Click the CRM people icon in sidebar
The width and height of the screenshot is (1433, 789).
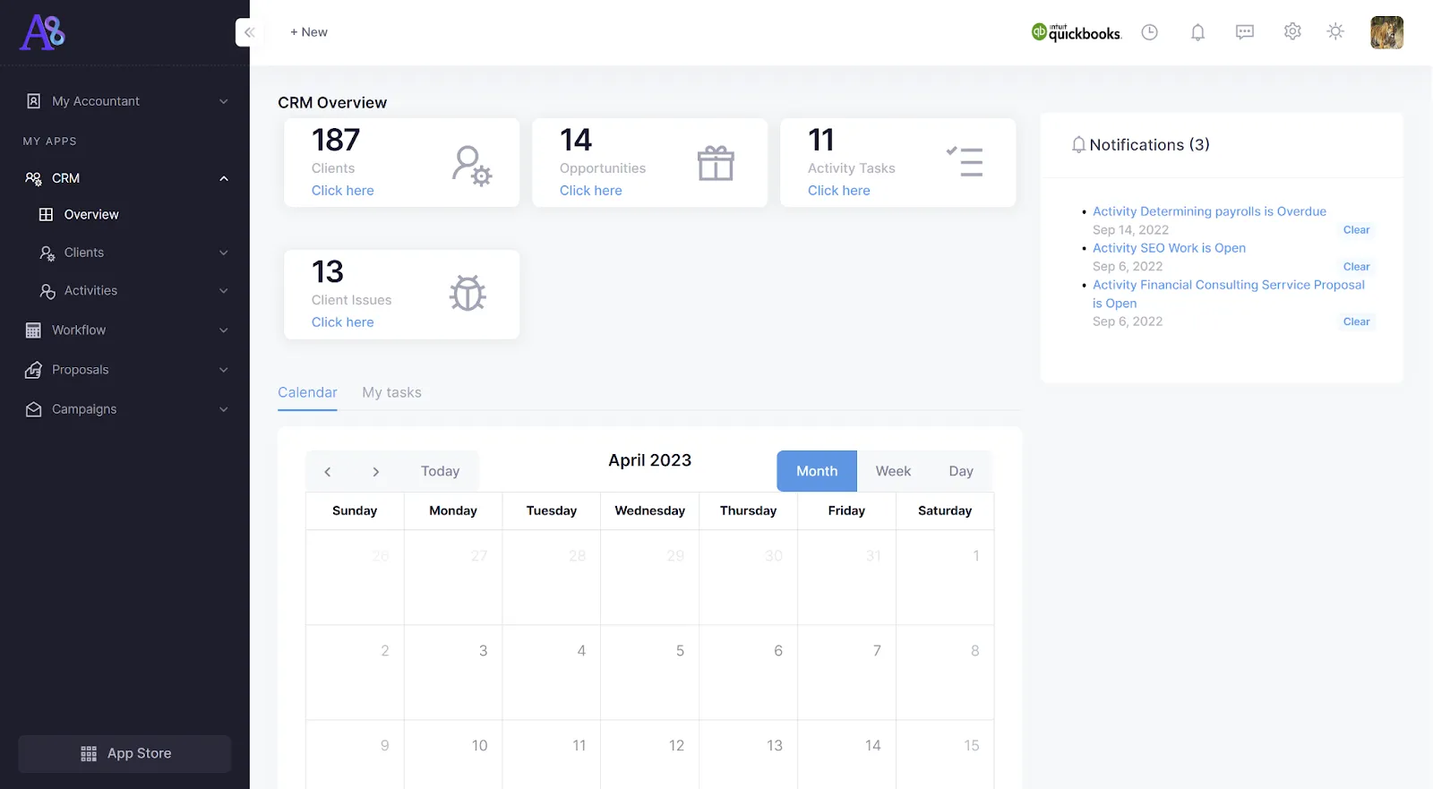(33, 178)
